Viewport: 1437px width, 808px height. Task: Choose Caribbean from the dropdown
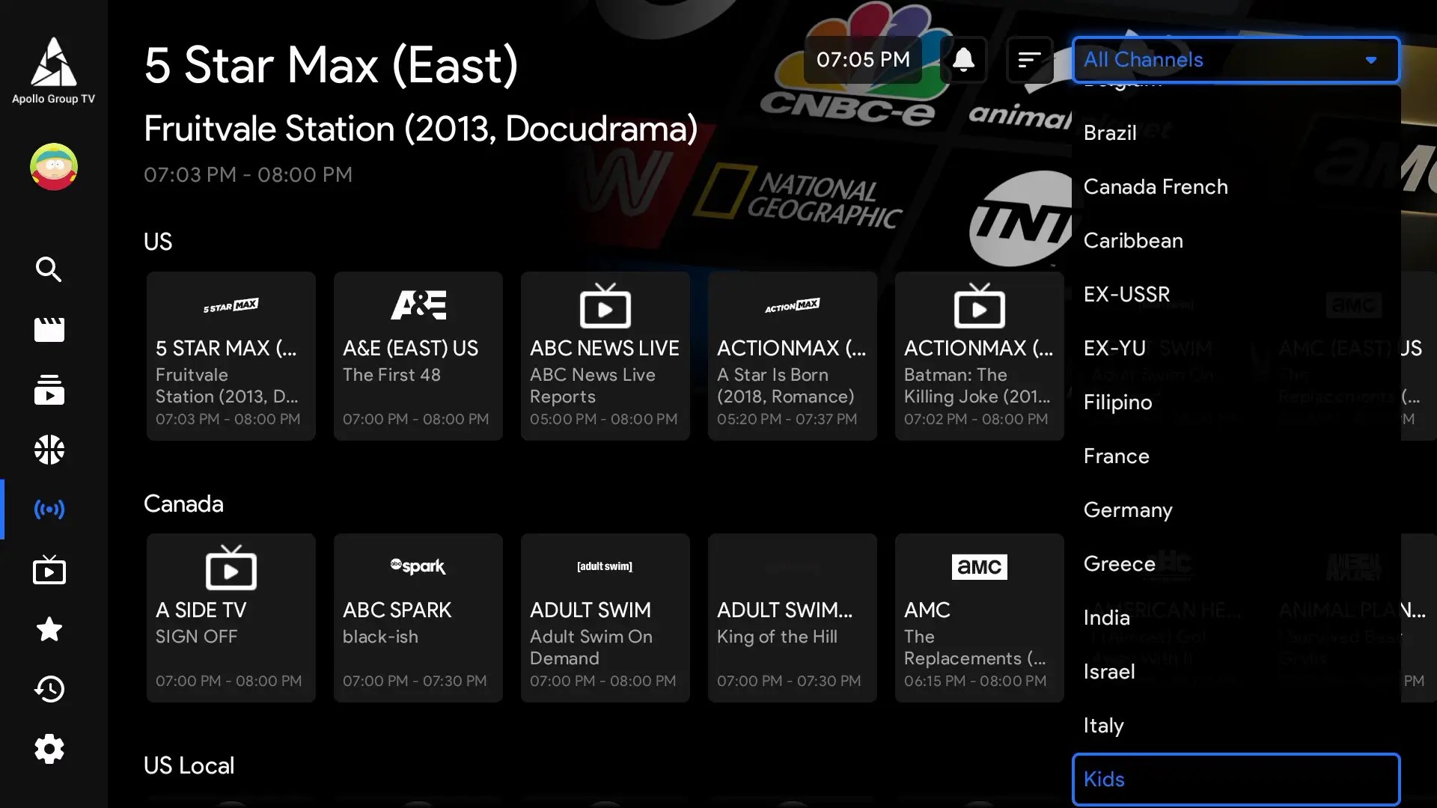point(1236,240)
